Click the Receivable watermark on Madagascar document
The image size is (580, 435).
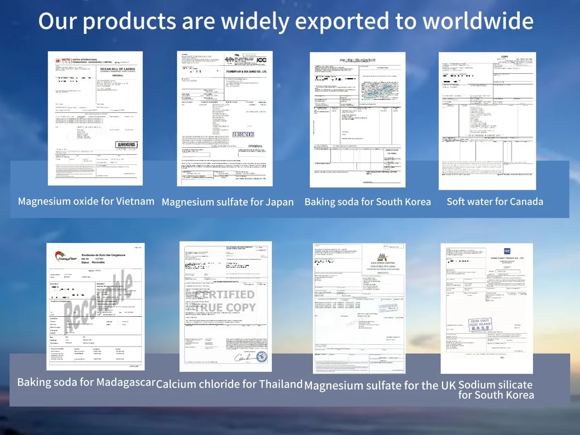[x=98, y=301]
